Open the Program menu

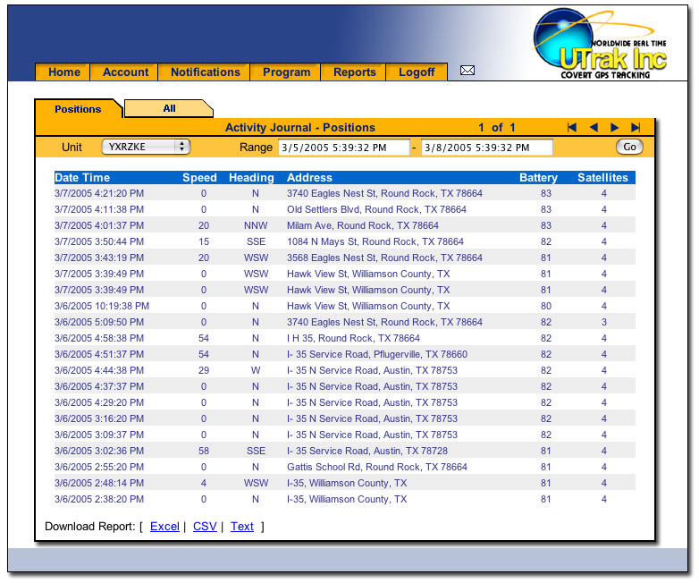point(287,72)
